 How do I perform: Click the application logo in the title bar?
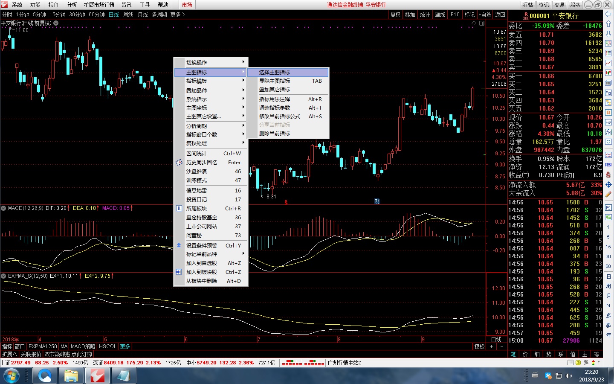click(4, 4)
